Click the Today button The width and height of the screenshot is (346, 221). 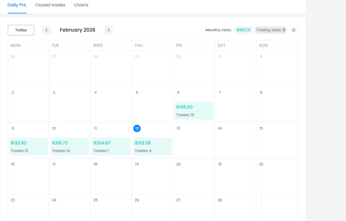[x=21, y=30]
